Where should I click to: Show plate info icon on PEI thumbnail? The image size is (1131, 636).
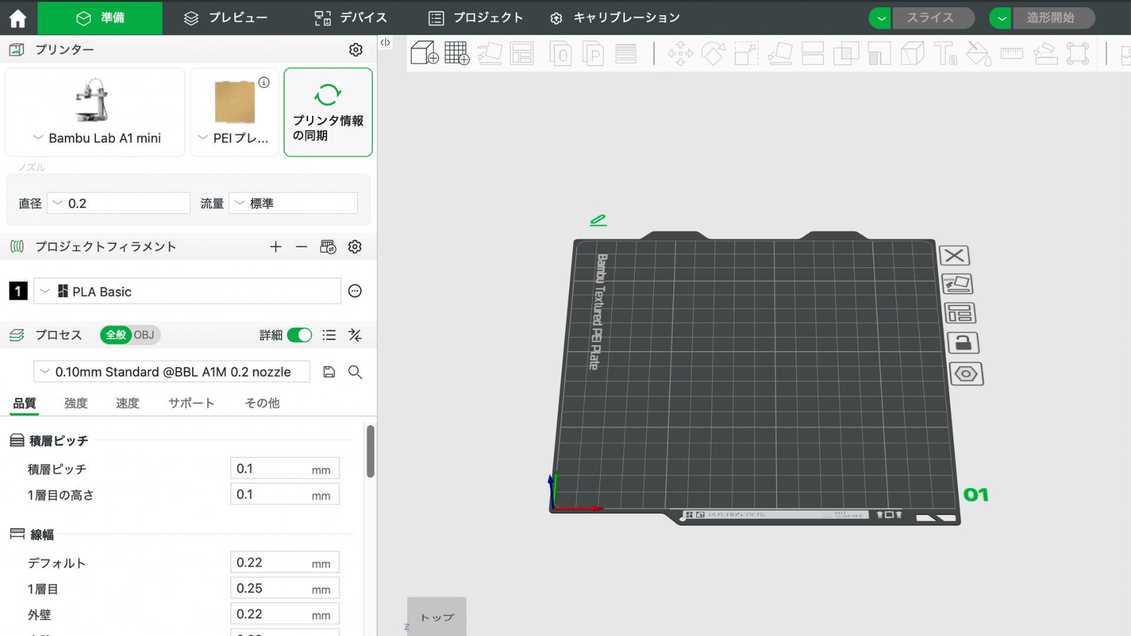coord(264,82)
